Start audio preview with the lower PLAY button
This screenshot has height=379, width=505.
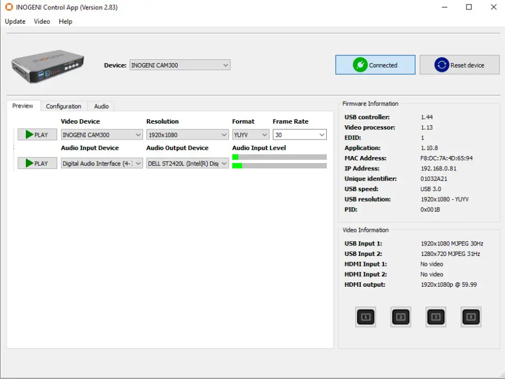(x=36, y=163)
